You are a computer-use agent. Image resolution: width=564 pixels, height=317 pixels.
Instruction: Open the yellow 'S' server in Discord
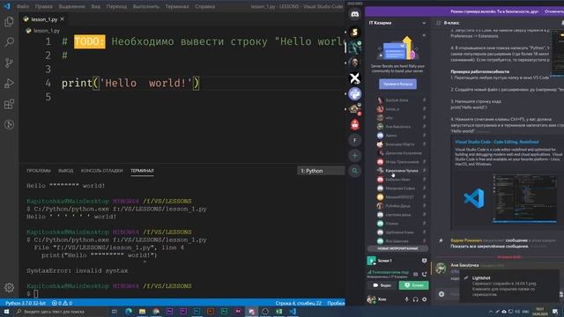pos(354,32)
